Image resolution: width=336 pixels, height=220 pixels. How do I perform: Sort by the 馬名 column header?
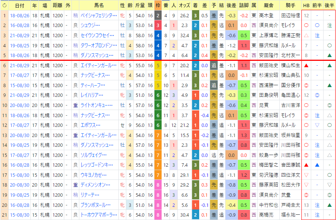(x=99, y=6)
